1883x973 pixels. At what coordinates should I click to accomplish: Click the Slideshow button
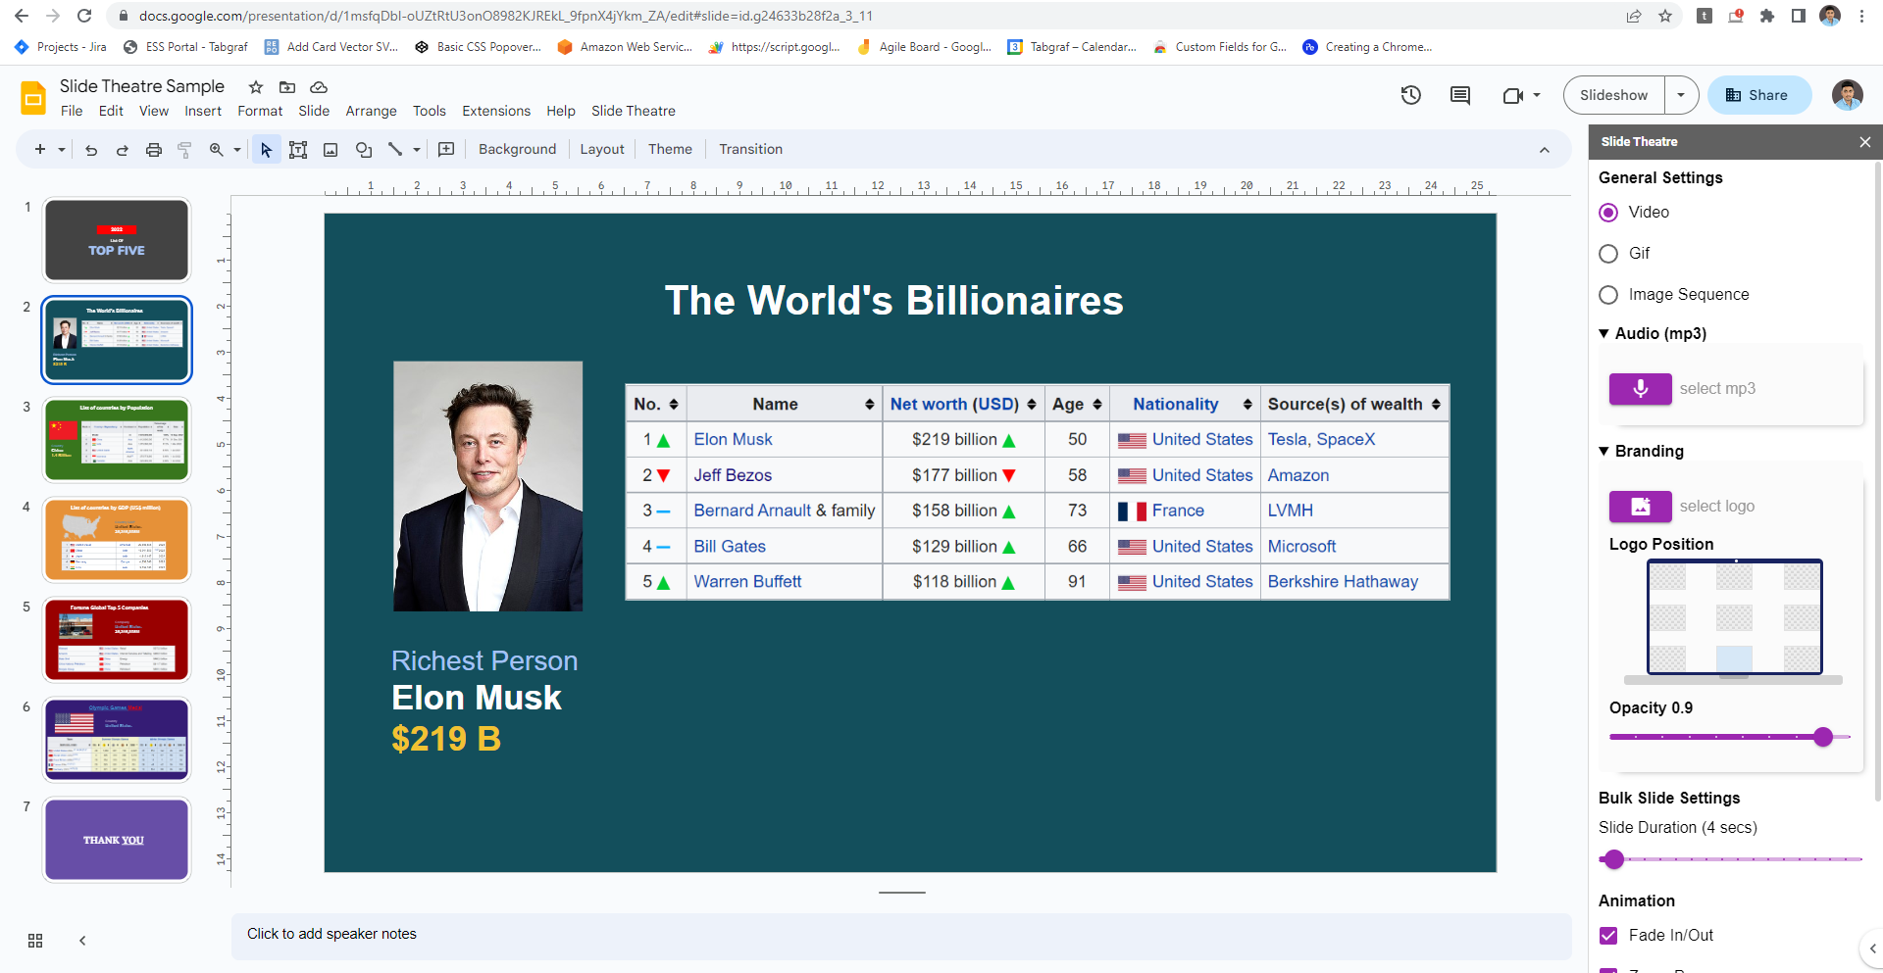1614,95
